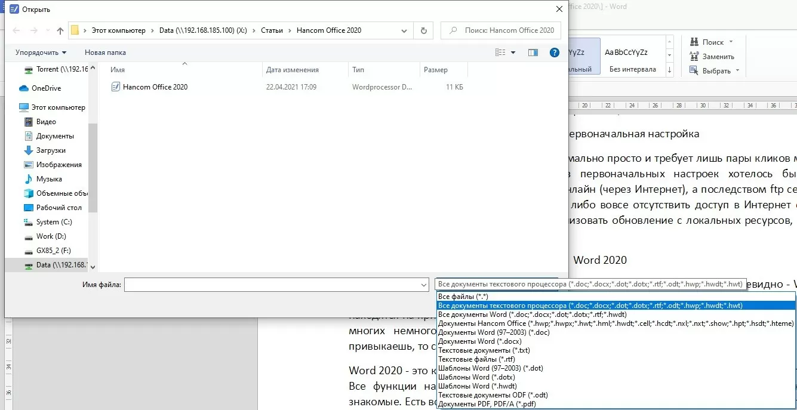Select Документы PDF, PDF/A (*.pdf) option
The image size is (797, 410).
487,404
